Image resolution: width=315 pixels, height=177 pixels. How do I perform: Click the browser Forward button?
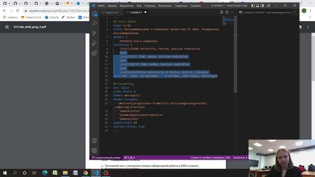point(11,11)
